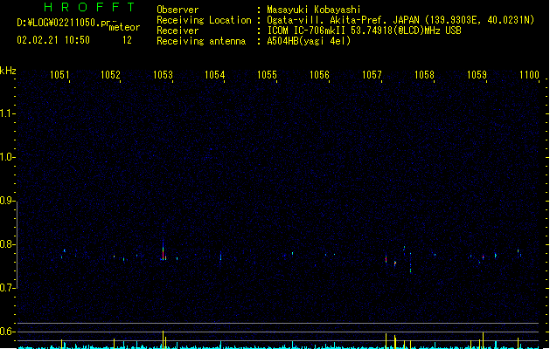Click the 1.0 kHz frequency label
This screenshot has width=550, height=349.
click(6, 157)
